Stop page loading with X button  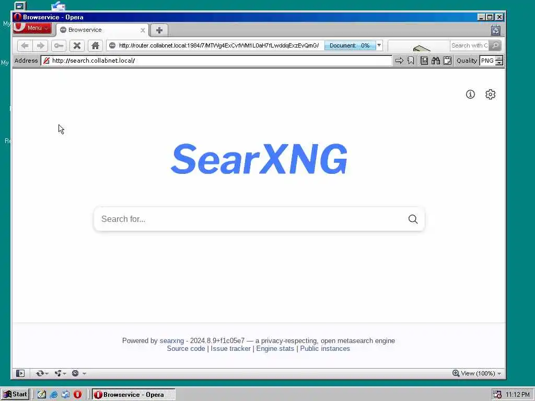click(77, 46)
